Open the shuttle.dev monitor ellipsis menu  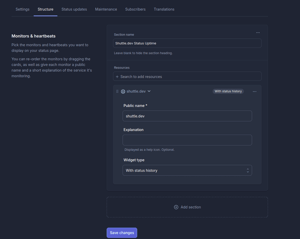tap(255, 92)
